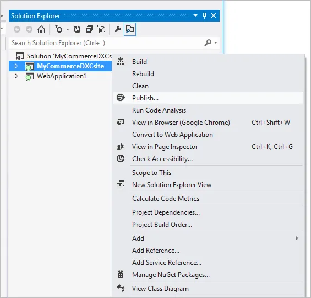This screenshot has height=298, width=311.
Task: Open search options dropdown beside magnifier
Action: tap(216, 42)
